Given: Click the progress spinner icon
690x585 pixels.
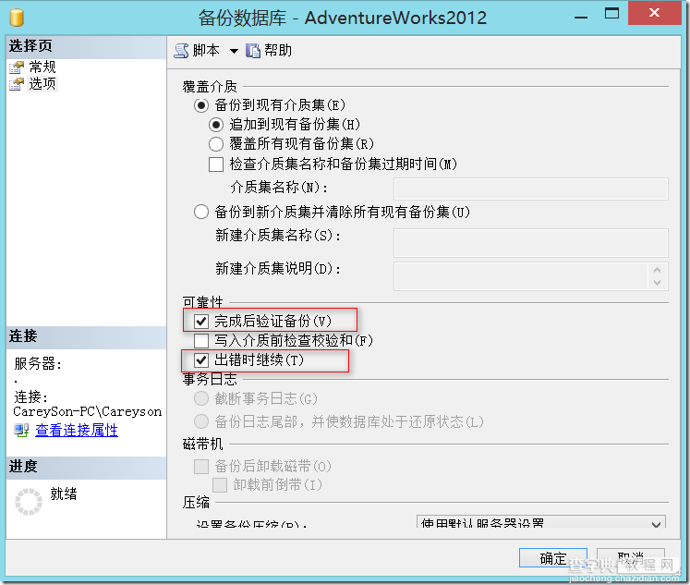Looking at the screenshot, I should click(x=29, y=502).
